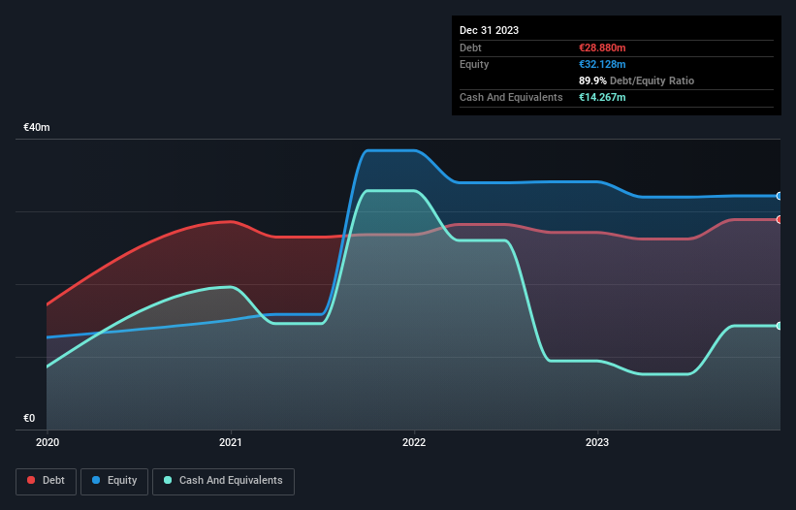The height and width of the screenshot is (510, 796).
Task: Click the 89.9% Debt/Equity Ratio text
Action: pyautogui.click(x=636, y=80)
